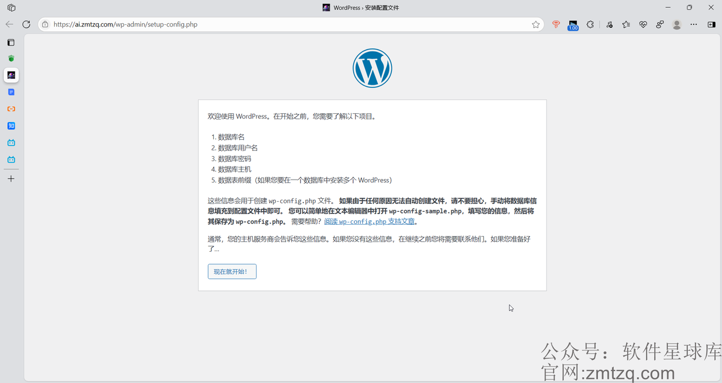Open the chat bubbles person toolbar icon
Viewport: 722px width, 383px height.
click(660, 24)
